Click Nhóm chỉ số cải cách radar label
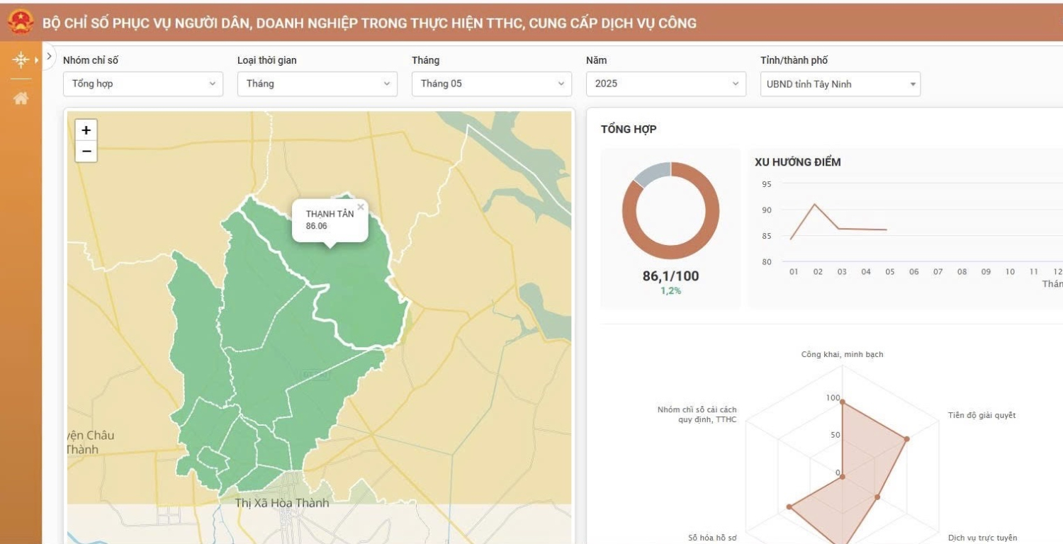The image size is (1063, 544). tap(697, 414)
